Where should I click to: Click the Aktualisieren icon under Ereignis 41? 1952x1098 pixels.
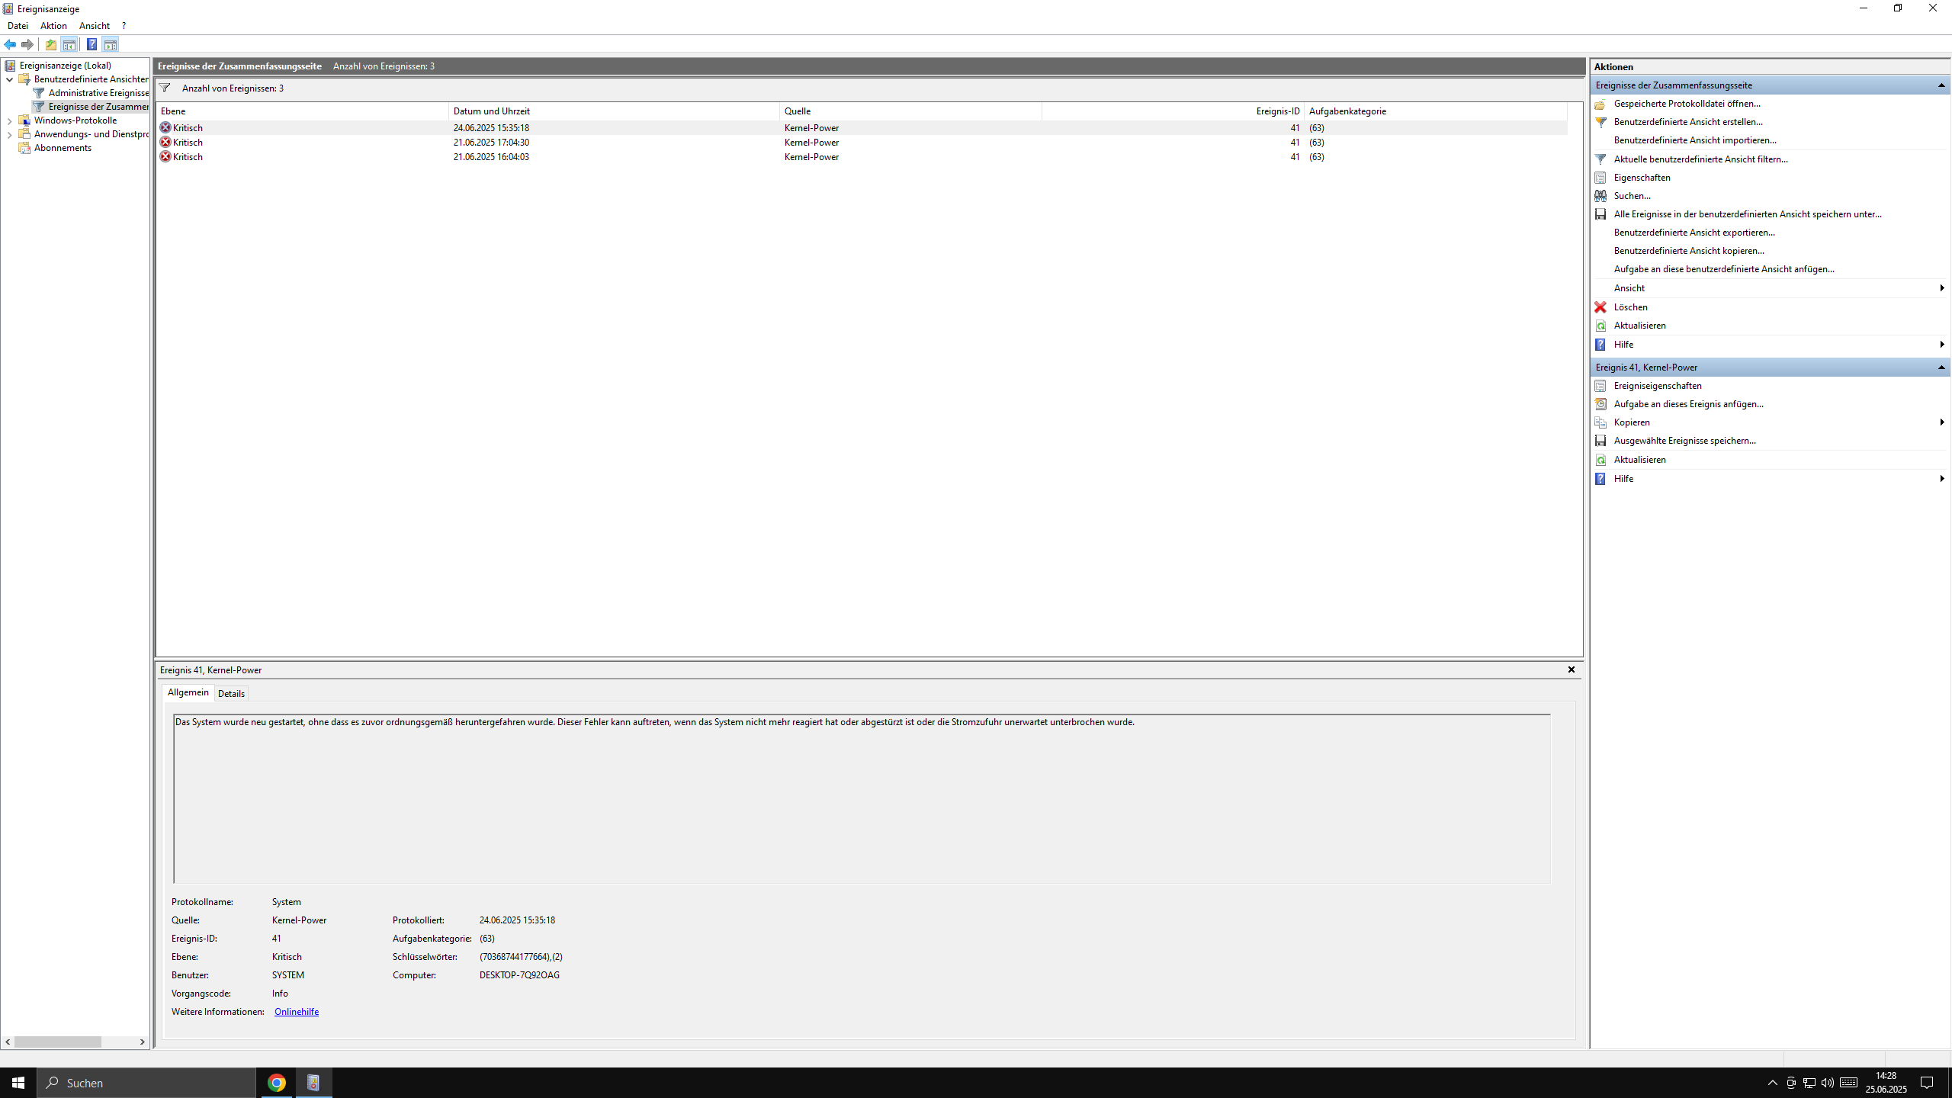(x=1600, y=460)
